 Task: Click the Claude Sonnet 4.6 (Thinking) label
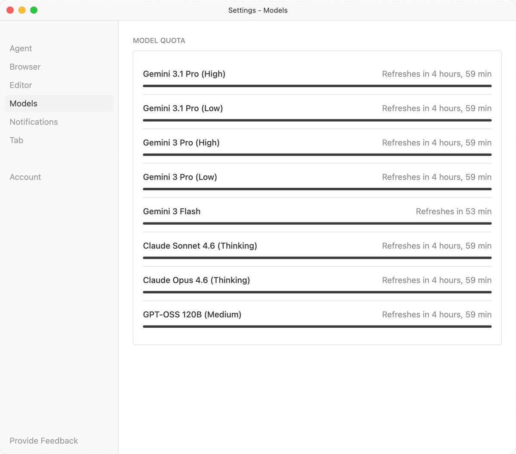coord(200,246)
